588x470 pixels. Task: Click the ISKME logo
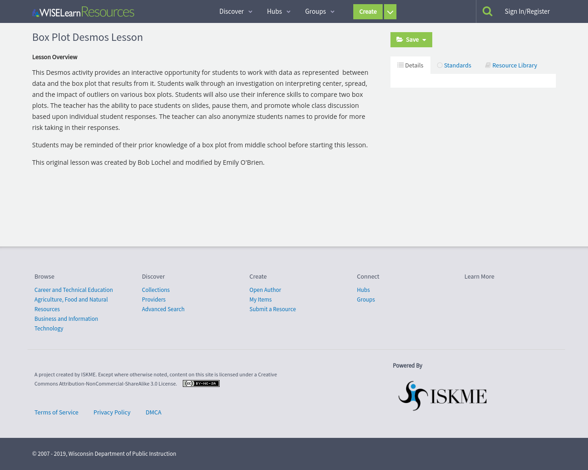[442, 396]
